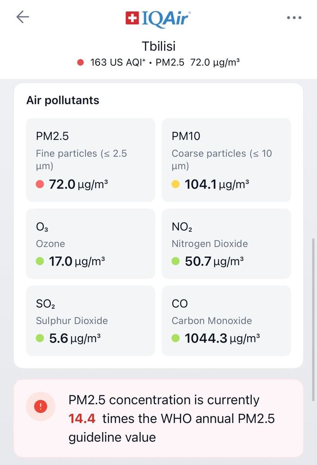Image resolution: width=317 pixels, height=465 pixels.
Task: Tap the WHO PM2.5 guideline warning banner
Action: click(x=171, y=418)
